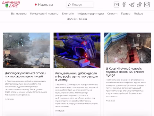Open the Instagram profile icon
154x116 pixels.
tap(147, 5)
